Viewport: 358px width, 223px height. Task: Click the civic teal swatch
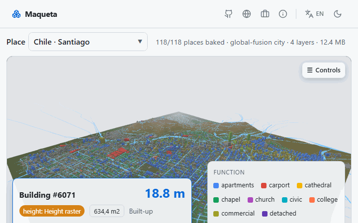point(284,200)
